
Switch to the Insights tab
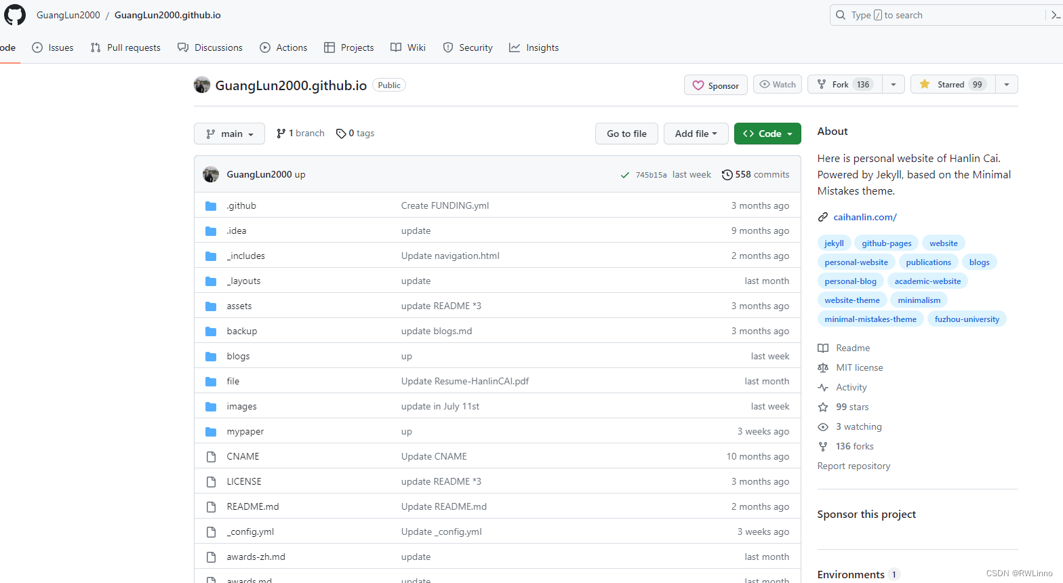tap(534, 47)
